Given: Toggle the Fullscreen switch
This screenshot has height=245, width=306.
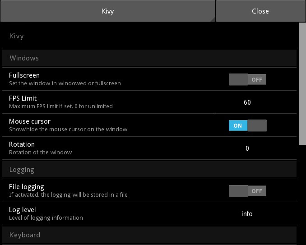Looking at the screenshot, I should pos(247,79).
